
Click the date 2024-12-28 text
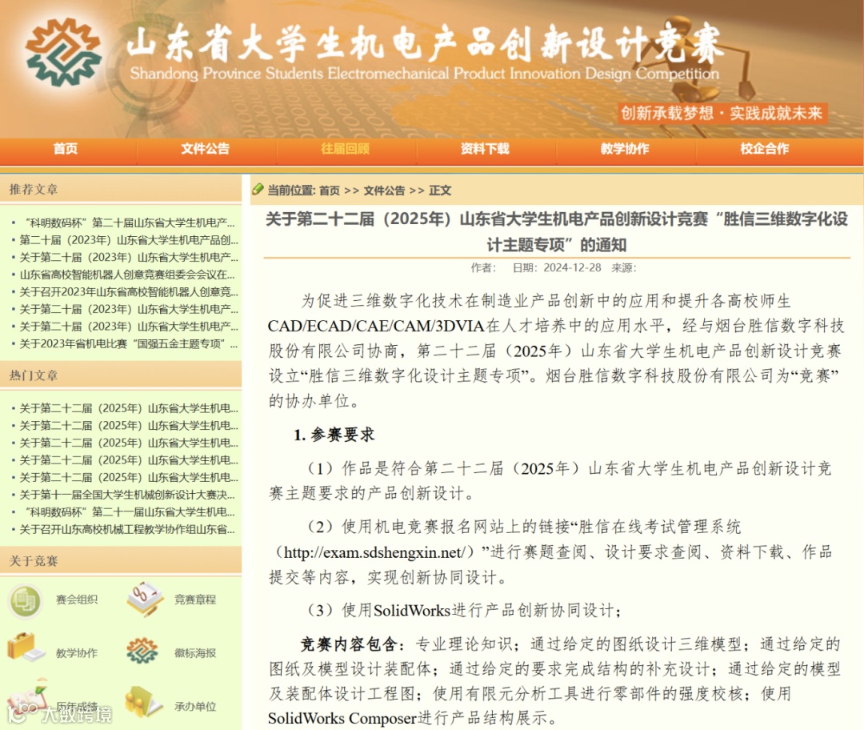click(572, 268)
